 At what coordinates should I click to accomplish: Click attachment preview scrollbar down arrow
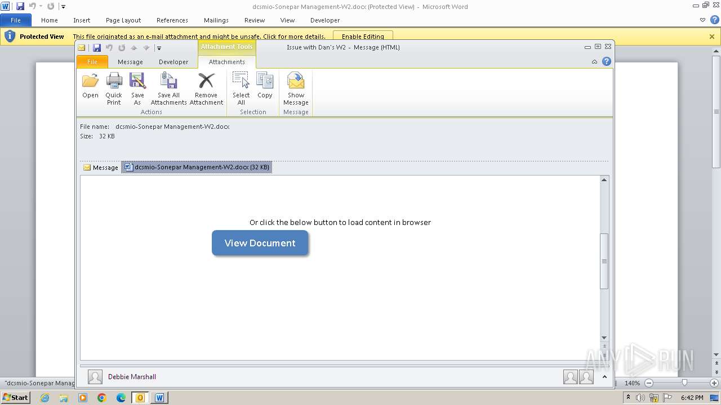[x=604, y=338]
